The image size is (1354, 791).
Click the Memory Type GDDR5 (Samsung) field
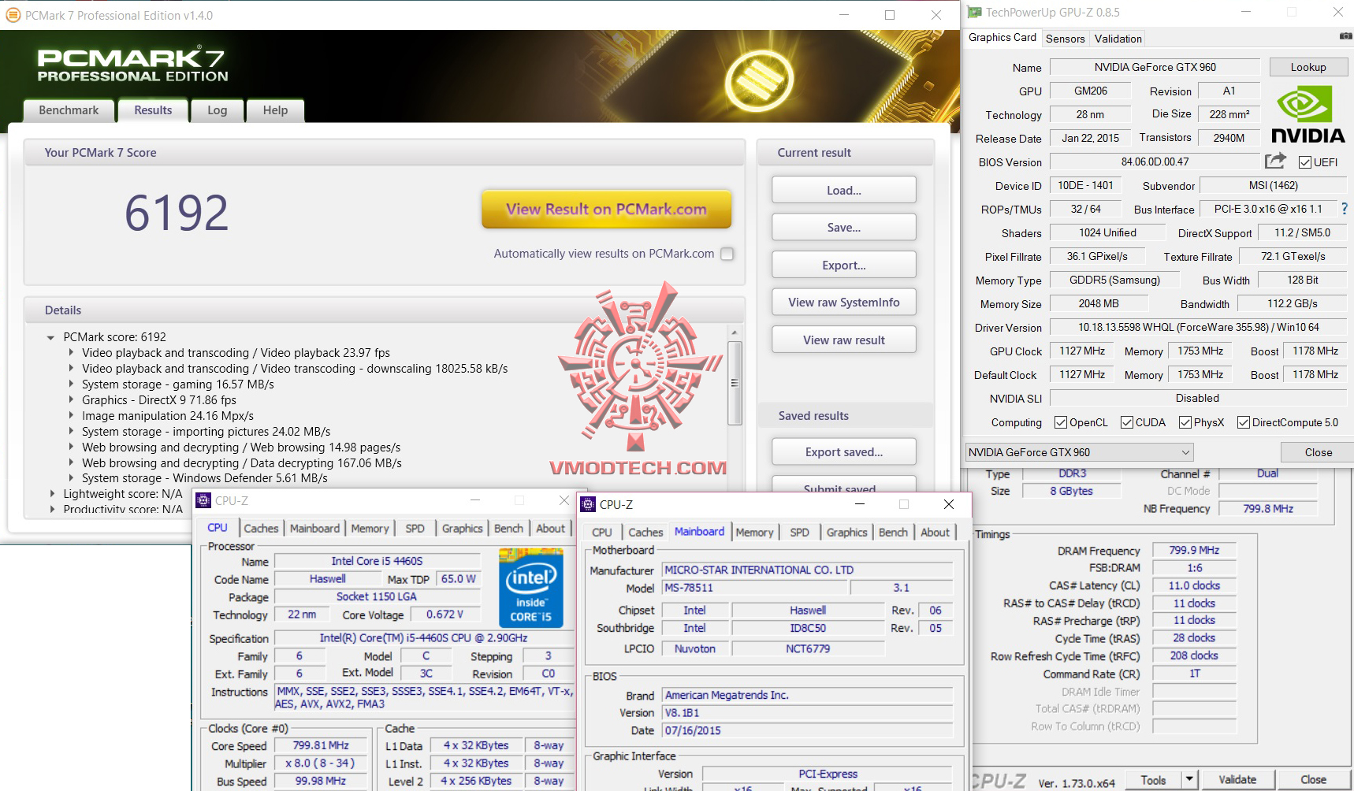[1114, 280]
